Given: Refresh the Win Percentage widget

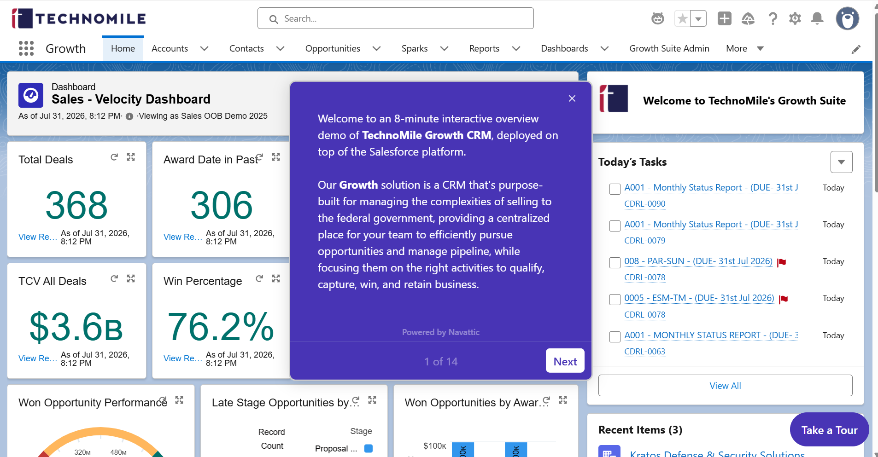Looking at the screenshot, I should point(259,279).
